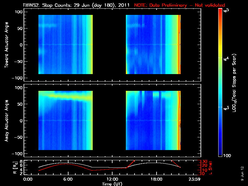Click the Away Actuator Angle axis label
248x186 pixels.
tap(7, 121)
